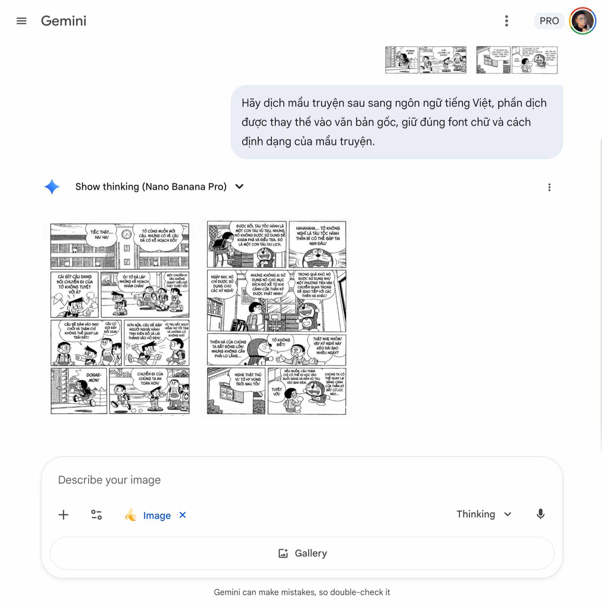Open the tools settings sliders icon
The height and width of the screenshot is (605, 602).
tap(96, 515)
